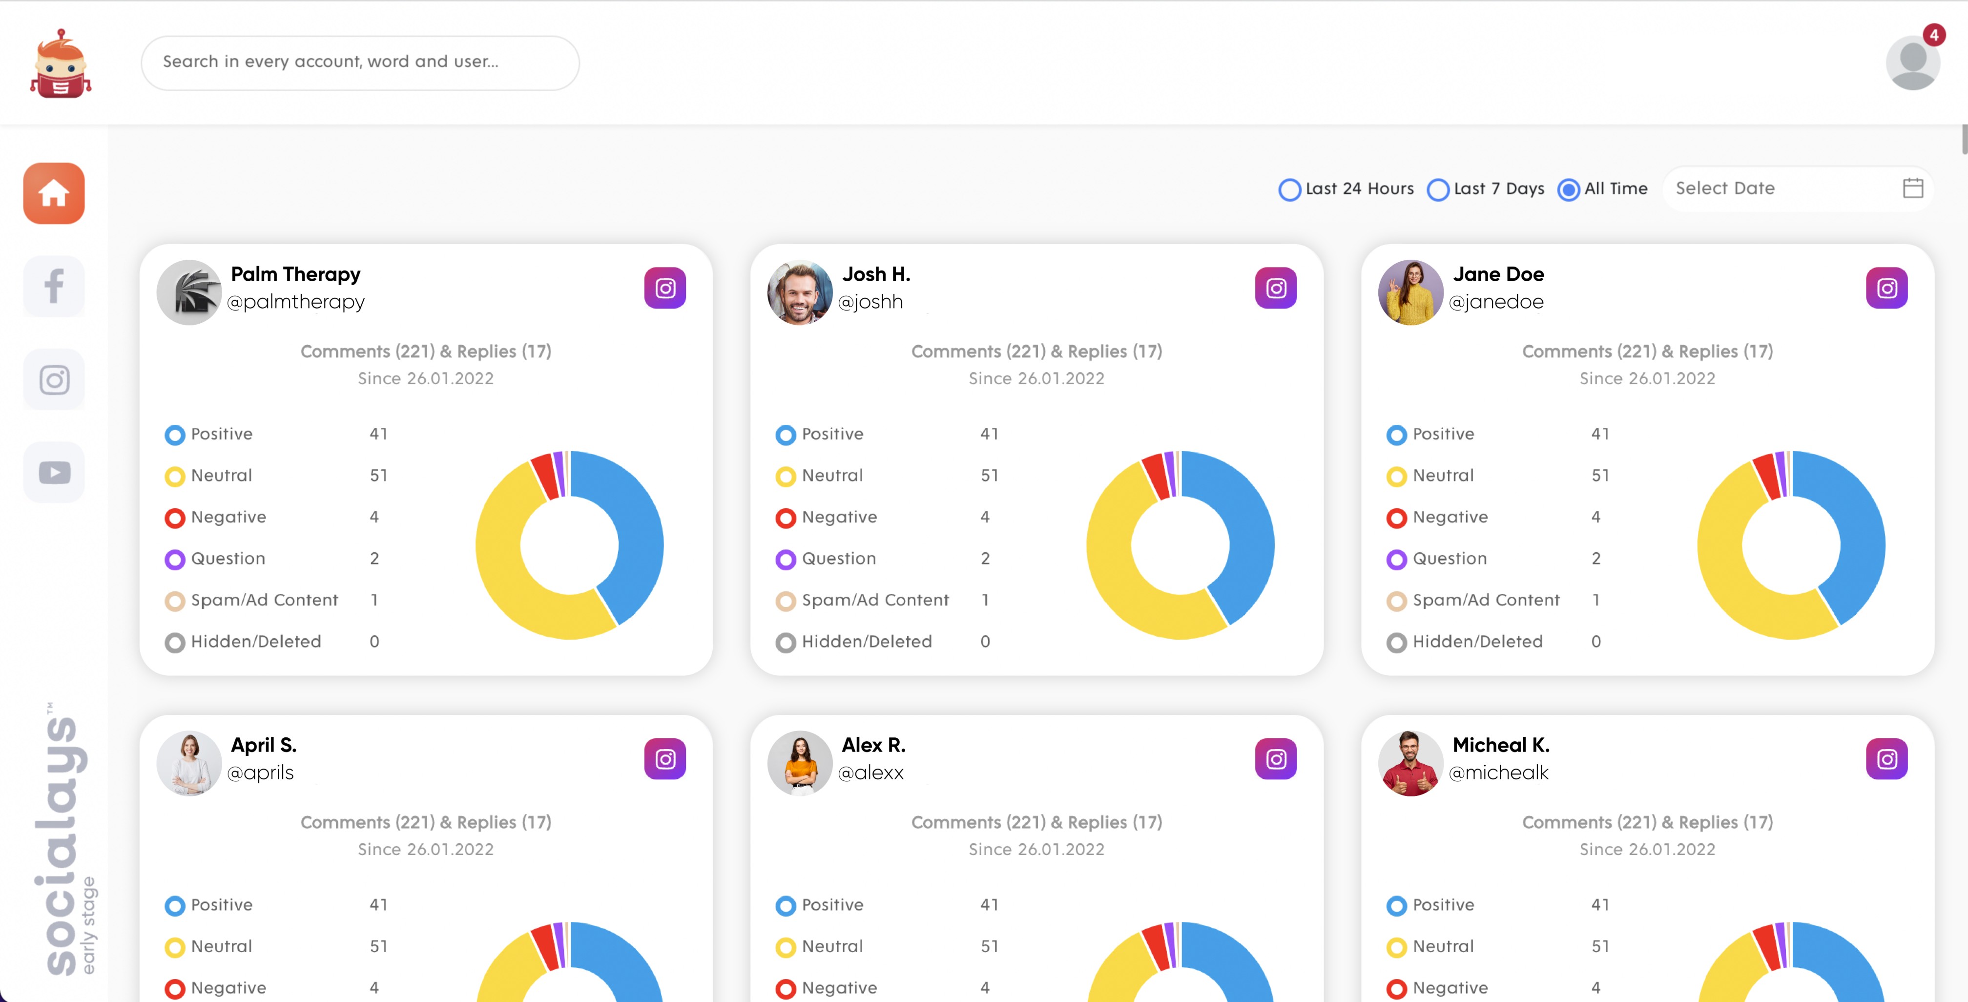Select the All Time filter
This screenshot has width=1968, height=1002.
point(1569,189)
